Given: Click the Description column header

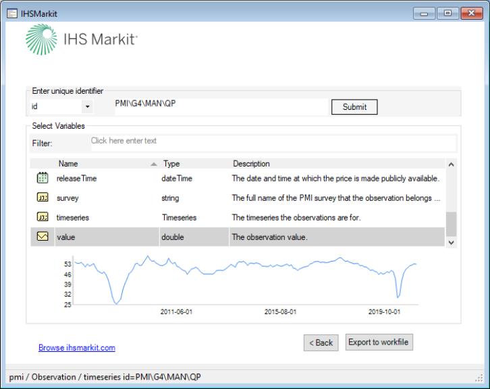Looking at the screenshot, I should point(251,164).
